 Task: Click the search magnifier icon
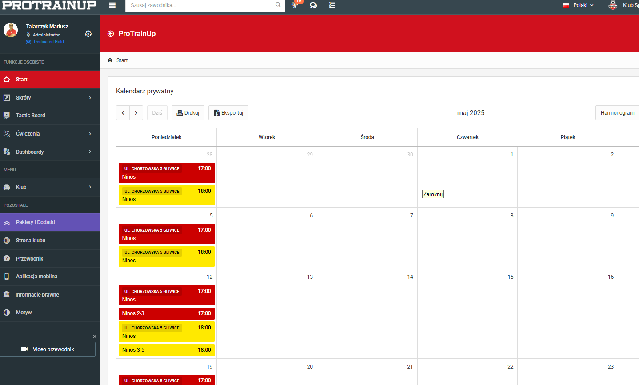pos(278,5)
